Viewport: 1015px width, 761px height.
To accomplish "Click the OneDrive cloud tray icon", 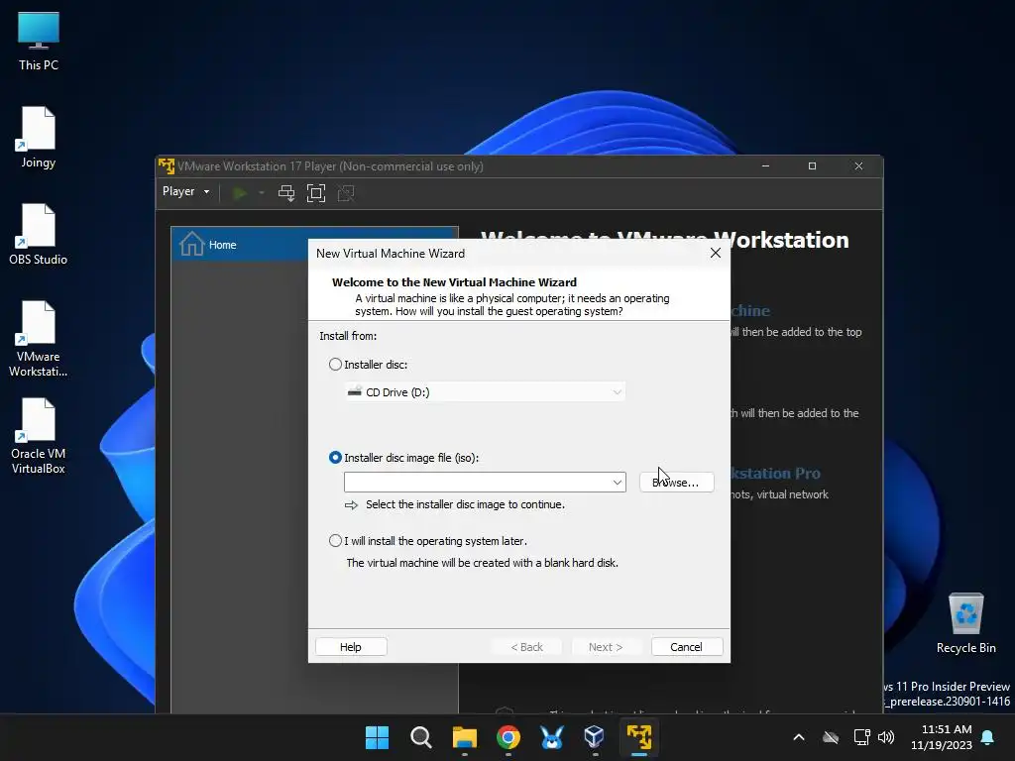I will tap(831, 737).
